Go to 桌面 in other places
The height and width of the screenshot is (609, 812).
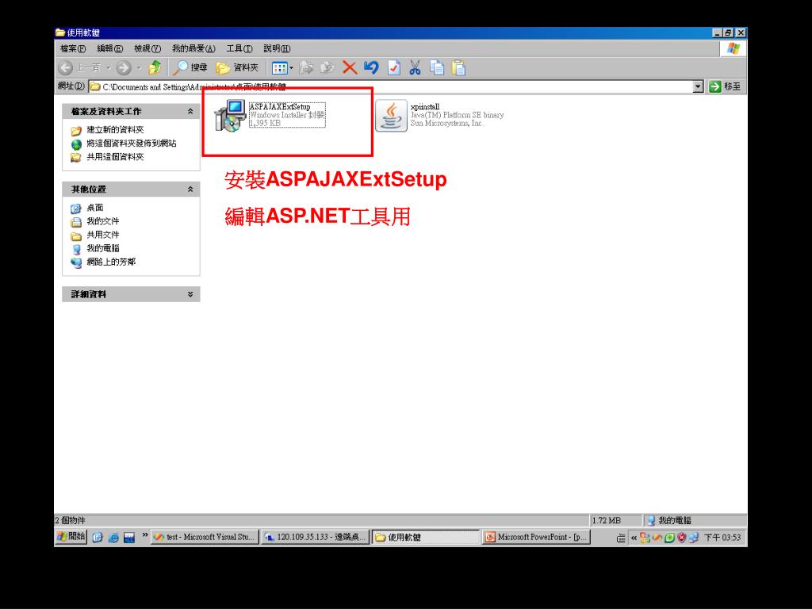click(95, 208)
